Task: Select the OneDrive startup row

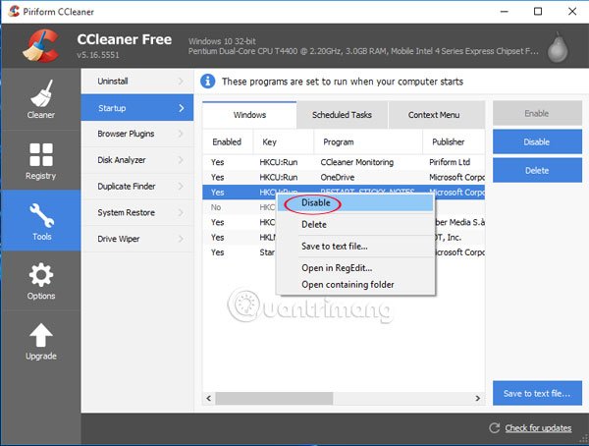Action: (x=344, y=178)
